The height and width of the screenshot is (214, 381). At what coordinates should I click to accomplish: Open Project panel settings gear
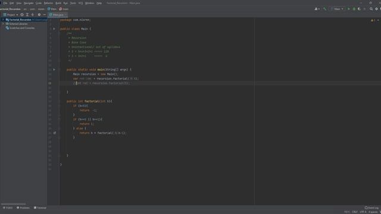pyautogui.click(x=39, y=15)
